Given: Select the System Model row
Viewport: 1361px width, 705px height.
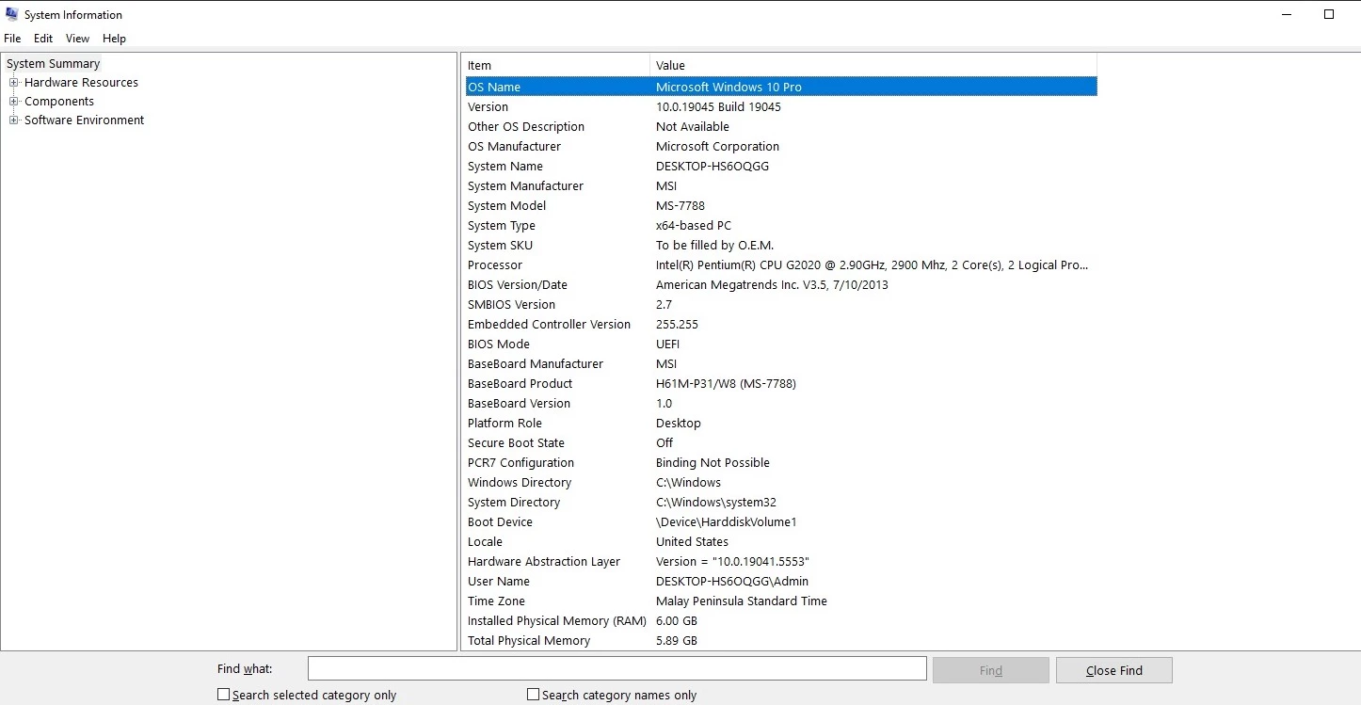Looking at the screenshot, I should (780, 205).
